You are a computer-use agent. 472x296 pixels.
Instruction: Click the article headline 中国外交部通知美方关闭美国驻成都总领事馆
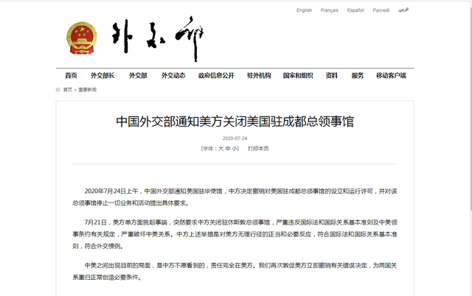pyautogui.click(x=235, y=121)
